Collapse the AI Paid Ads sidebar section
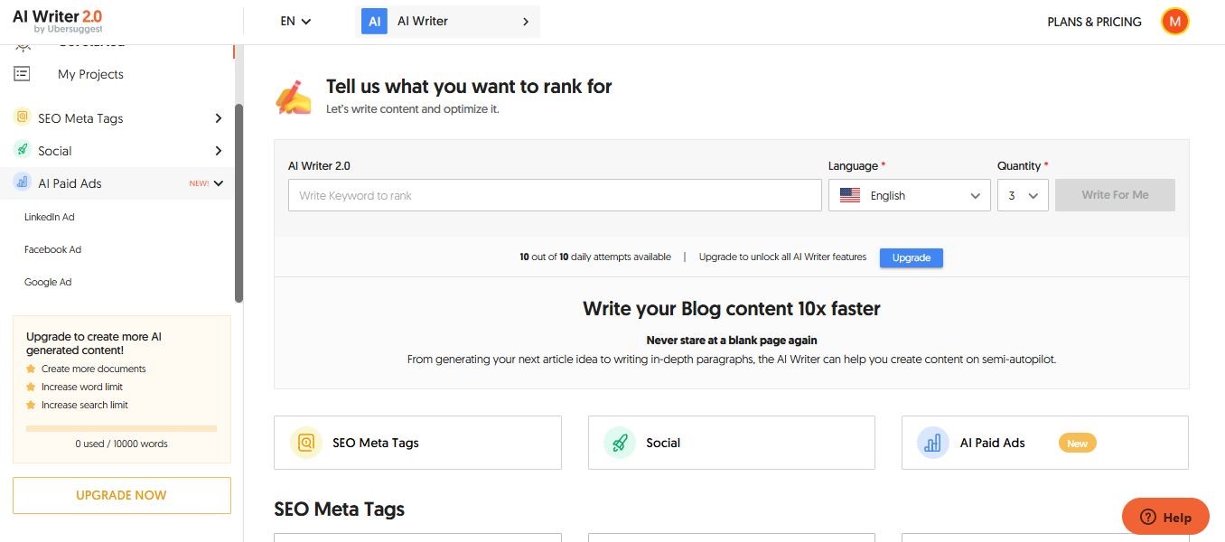This screenshot has height=542, width=1225. pos(218,183)
